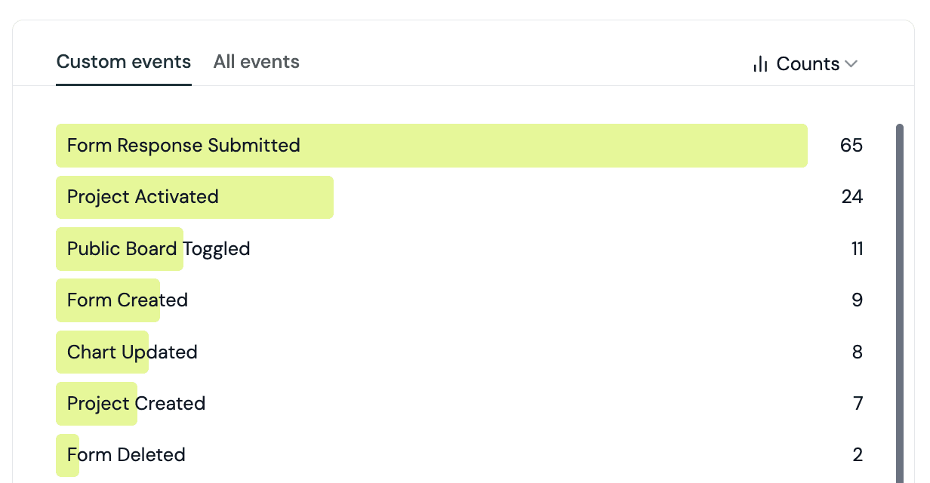The image size is (930, 483).
Task: Switch to the All events tab
Action: pos(257,62)
